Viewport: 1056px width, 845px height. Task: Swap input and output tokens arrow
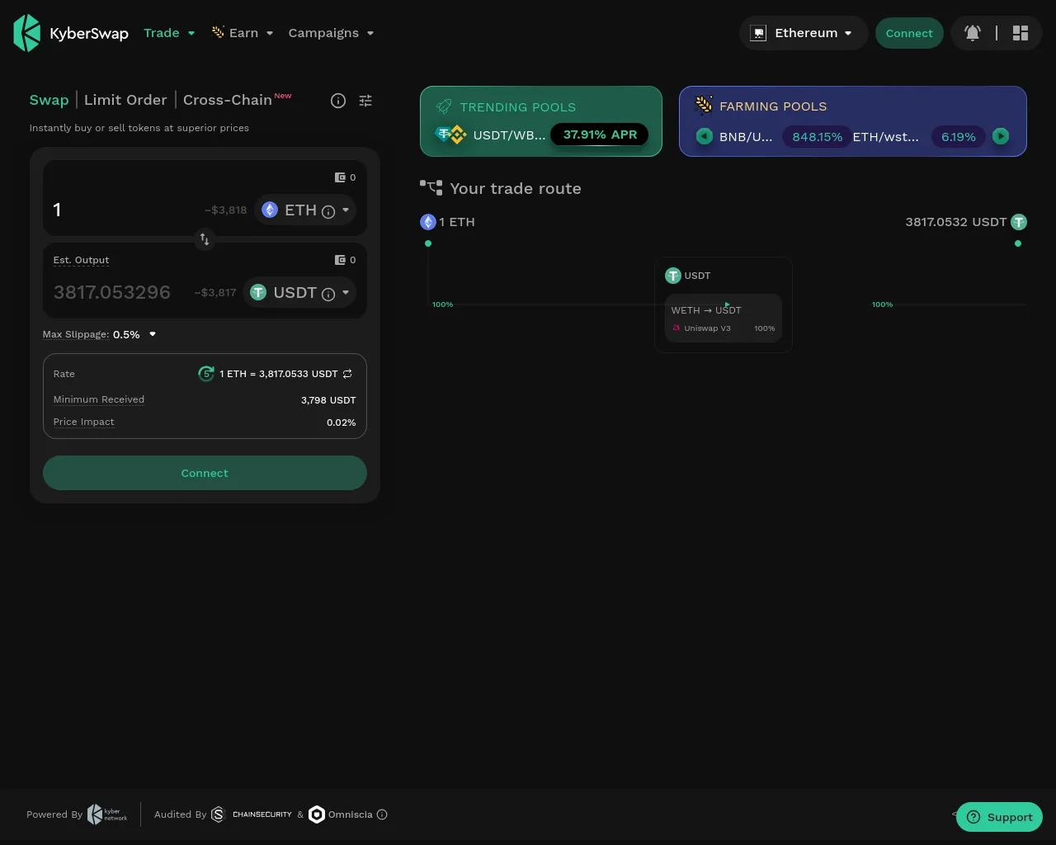[x=205, y=239]
